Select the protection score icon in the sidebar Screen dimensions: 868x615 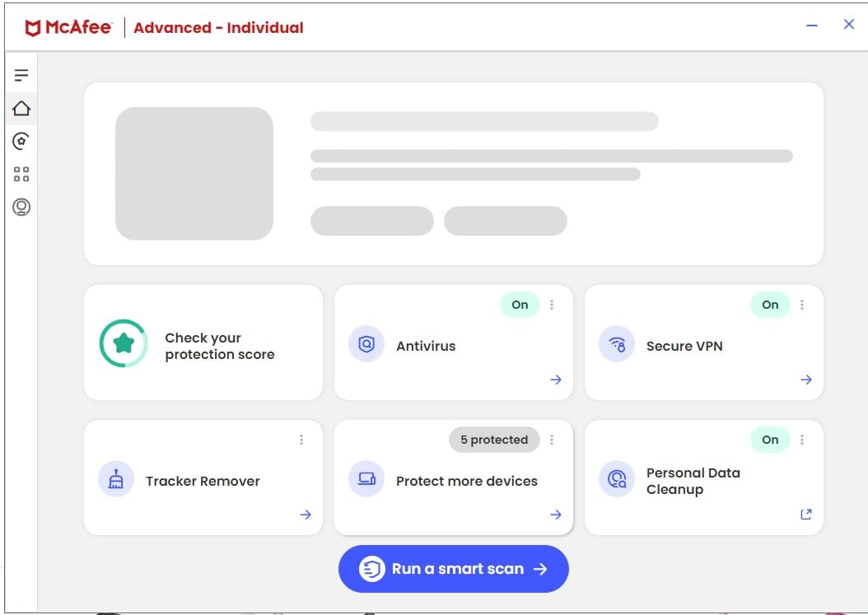(x=21, y=141)
